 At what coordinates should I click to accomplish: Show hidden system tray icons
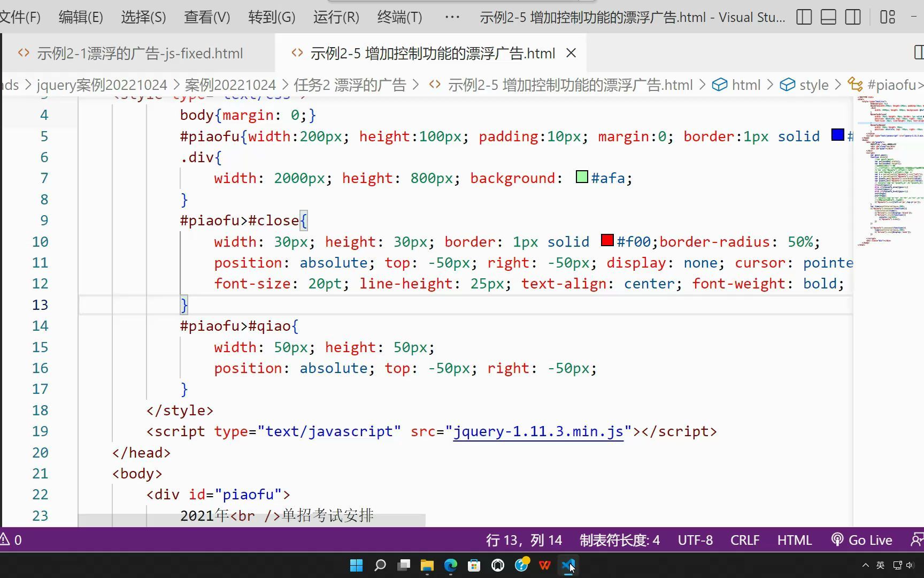[x=866, y=565]
